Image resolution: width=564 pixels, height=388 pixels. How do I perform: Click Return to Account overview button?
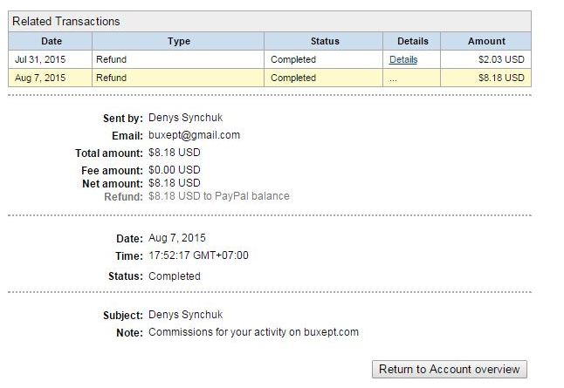(450, 369)
